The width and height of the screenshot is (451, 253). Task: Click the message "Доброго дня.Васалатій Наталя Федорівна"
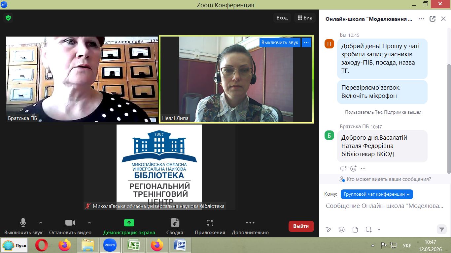[382, 146]
